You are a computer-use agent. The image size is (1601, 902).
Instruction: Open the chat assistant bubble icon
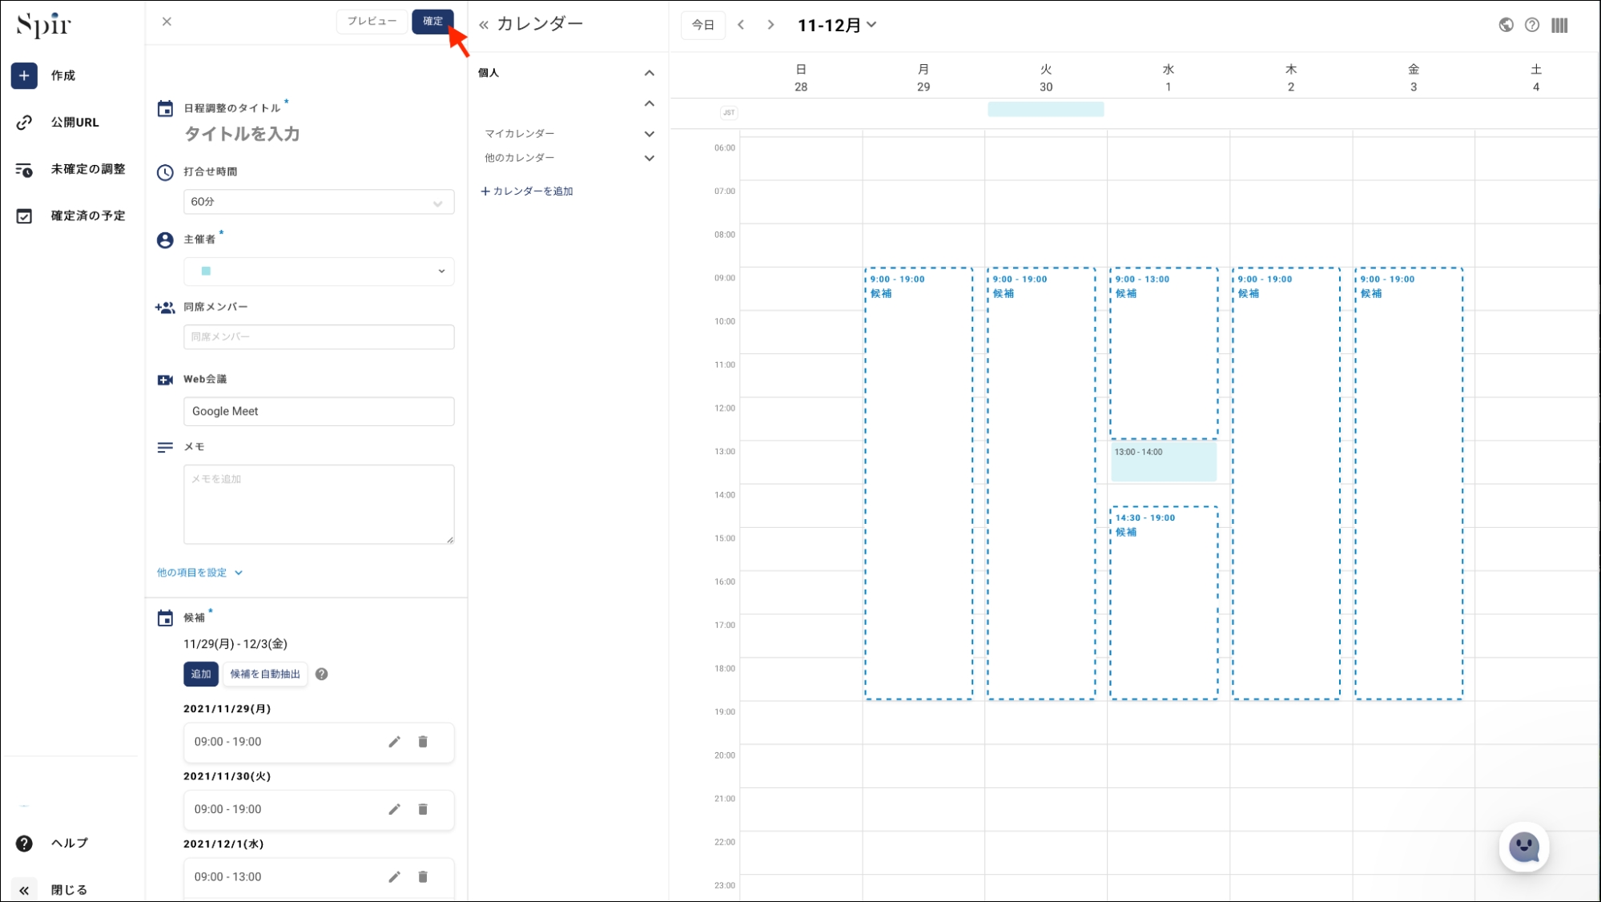click(x=1523, y=847)
